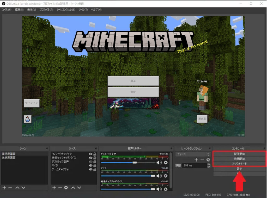This screenshot has width=267, height=198.
Task: Hide the マイク source
Action: pyautogui.click(x=90, y=165)
